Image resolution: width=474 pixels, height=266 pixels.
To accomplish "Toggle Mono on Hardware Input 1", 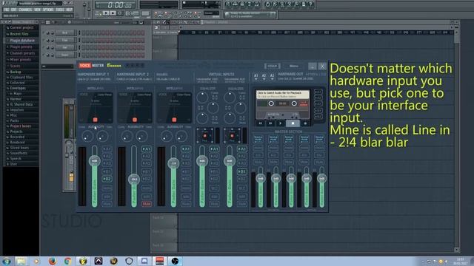I will click(x=107, y=188).
